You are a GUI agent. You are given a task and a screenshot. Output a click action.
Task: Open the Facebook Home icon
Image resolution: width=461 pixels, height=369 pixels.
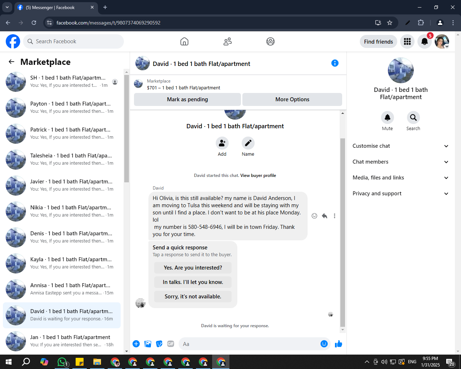184,41
